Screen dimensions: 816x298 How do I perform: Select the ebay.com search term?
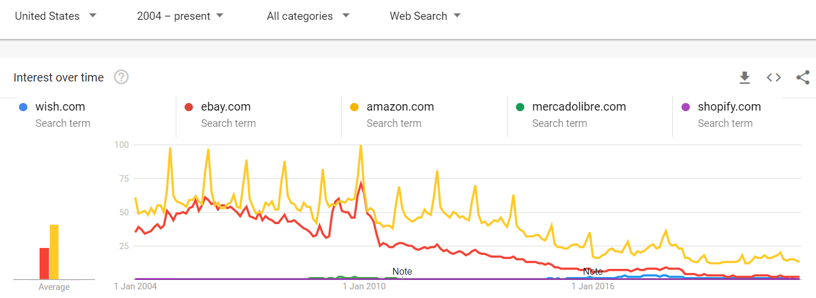[226, 107]
